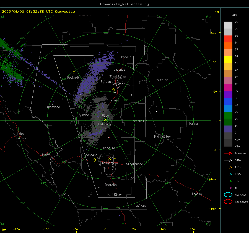Screen dimensions: 249x233
Task: Click the Cochrane town label
Action: click(x=90, y=155)
